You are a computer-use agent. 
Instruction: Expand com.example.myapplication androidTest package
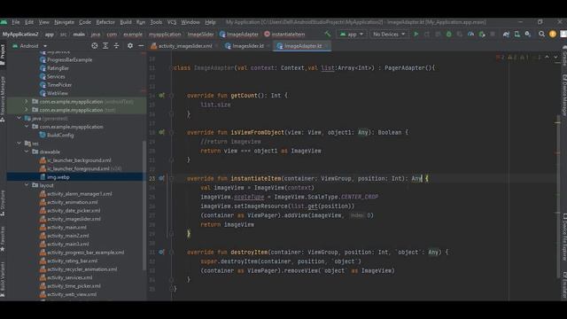point(26,102)
